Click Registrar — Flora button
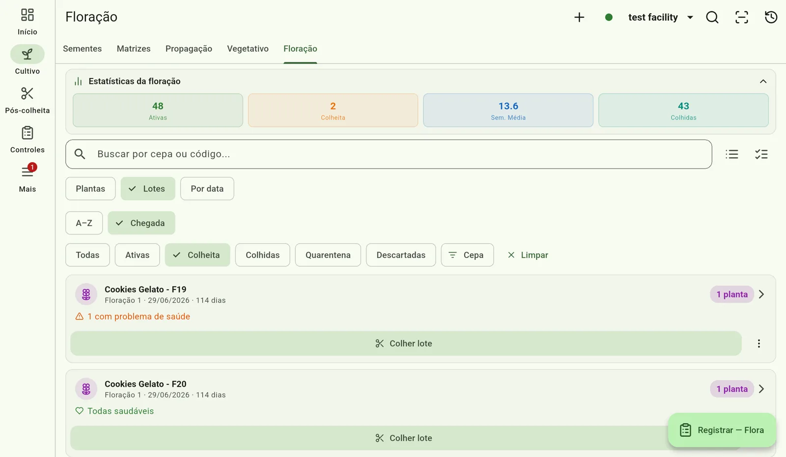This screenshot has width=786, height=457. click(722, 430)
